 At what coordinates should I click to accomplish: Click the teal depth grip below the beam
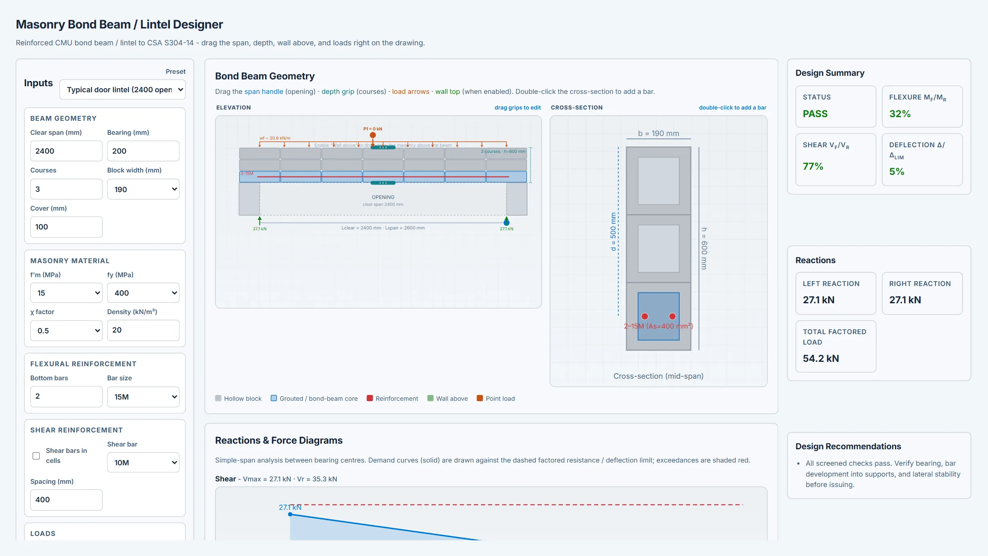click(383, 183)
